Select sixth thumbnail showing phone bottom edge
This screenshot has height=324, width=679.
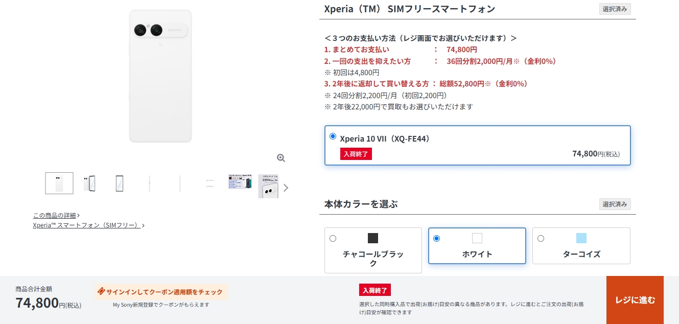click(x=209, y=183)
